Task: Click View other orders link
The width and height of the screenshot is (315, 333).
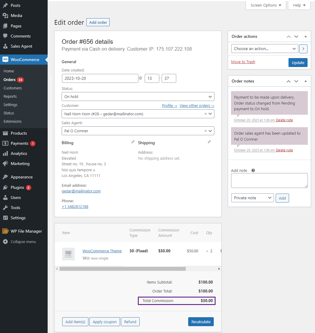Action: [x=197, y=105]
